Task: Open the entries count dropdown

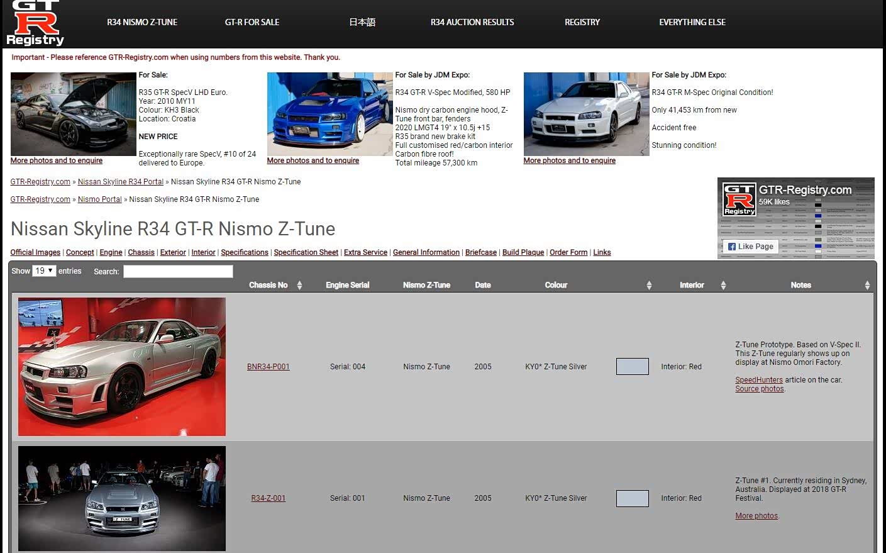Action: click(44, 271)
